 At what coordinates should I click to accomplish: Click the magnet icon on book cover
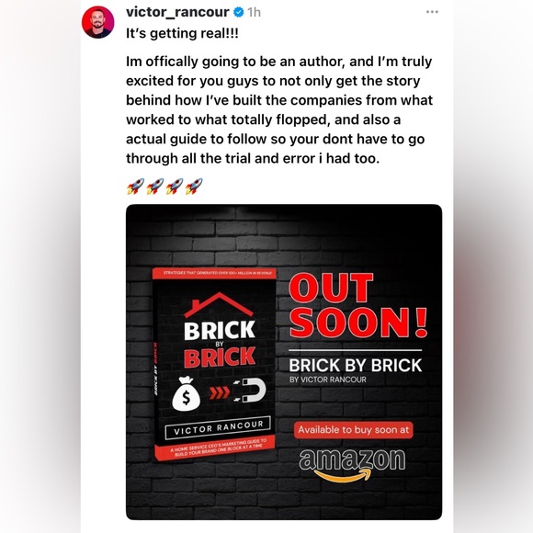(x=250, y=390)
